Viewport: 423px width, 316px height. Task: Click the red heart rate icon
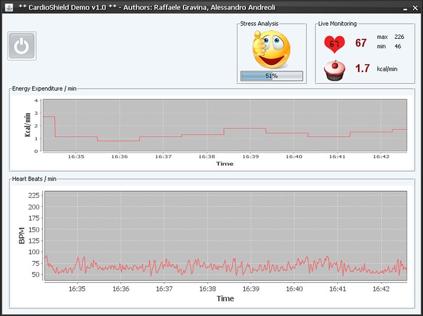pyautogui.click(x=335, y=43)
